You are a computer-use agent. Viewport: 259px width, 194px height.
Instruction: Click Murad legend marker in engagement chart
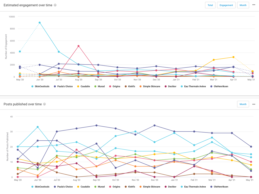[x=96, y=87]
